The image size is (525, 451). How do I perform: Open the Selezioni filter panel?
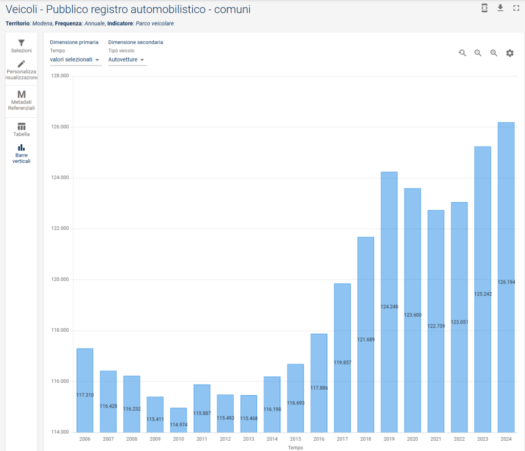[x=22, y=46]
